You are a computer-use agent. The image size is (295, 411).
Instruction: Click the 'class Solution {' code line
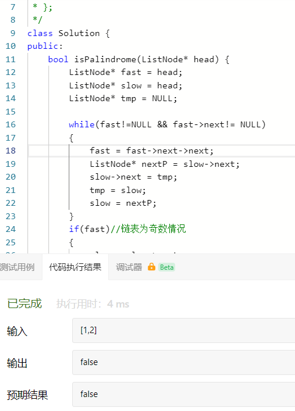(69, 33)
